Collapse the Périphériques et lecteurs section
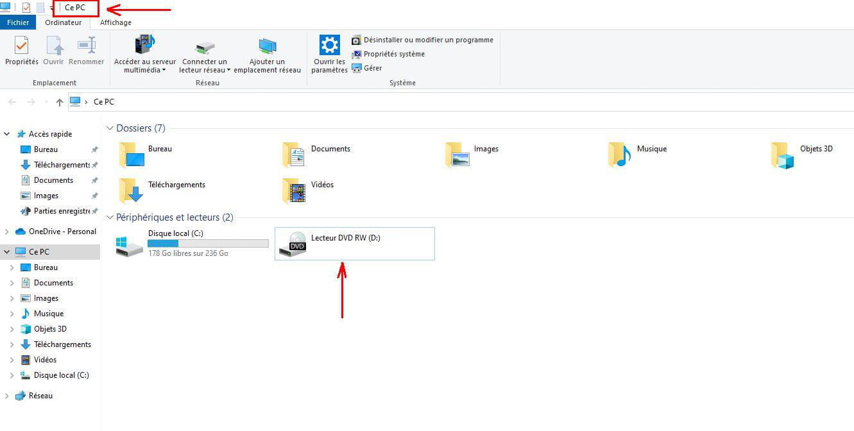 (110, 217)
